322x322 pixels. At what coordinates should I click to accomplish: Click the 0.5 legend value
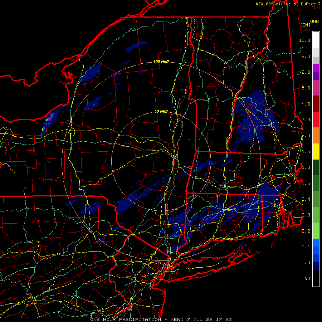tap(306, 183)
